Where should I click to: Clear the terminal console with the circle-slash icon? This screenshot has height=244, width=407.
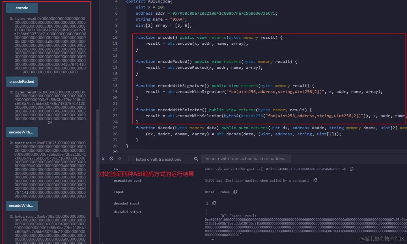pyautogui.click(x=111, y=159)
